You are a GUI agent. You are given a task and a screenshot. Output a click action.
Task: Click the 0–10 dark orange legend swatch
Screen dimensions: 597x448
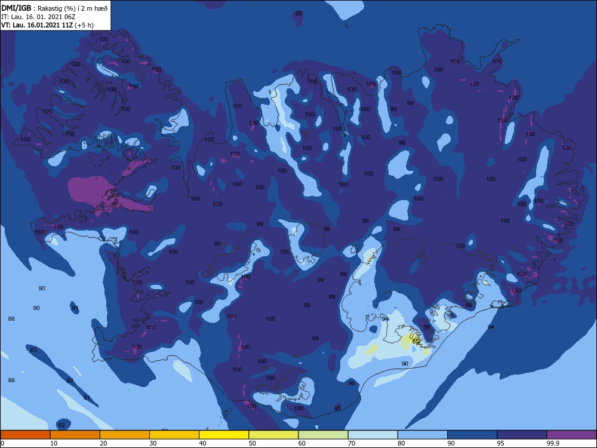25,435
